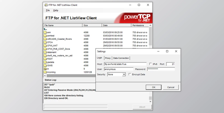The image size is (224, 113).
Task: Sort by the Size column header
Action: point(92,25)
